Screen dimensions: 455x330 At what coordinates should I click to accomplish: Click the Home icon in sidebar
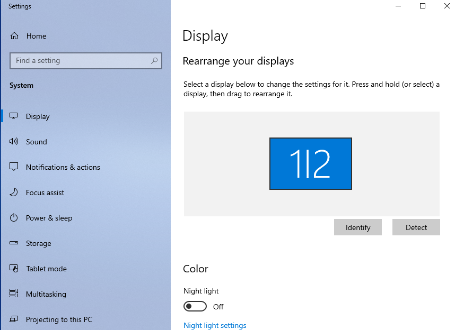tap(14, 36)
